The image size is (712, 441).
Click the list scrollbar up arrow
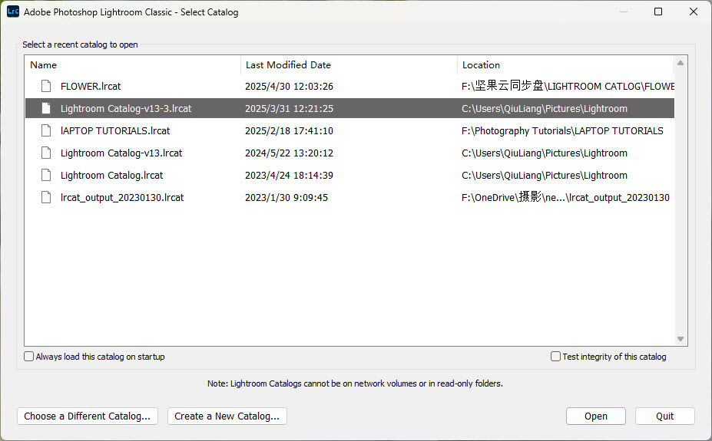point(681,63)
